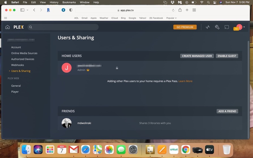Image resolution: width=253 pixels, height=158 pixels.
Task: Open account menu with J avatar
Action: [x=239, y=27]
